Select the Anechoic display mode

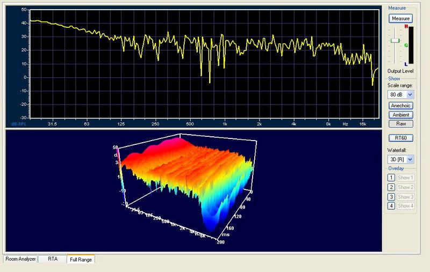click(400, 106)
